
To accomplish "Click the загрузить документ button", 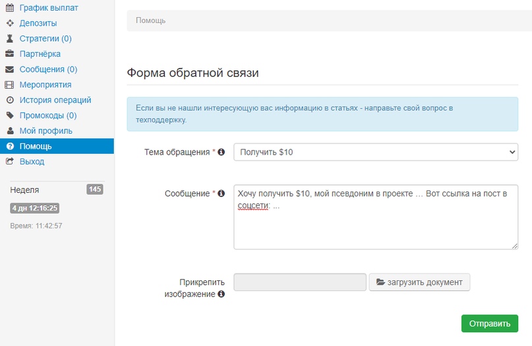I will (419, 282).
